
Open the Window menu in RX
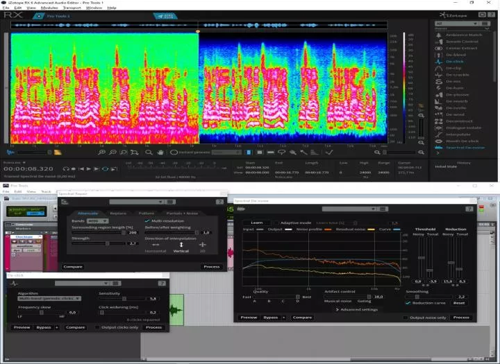(x=94, y=8)
